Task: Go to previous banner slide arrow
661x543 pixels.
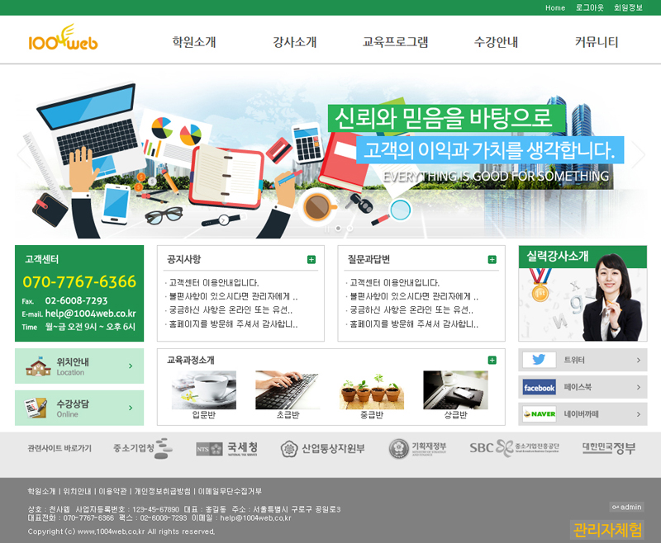Action: [x=23, y=154]
